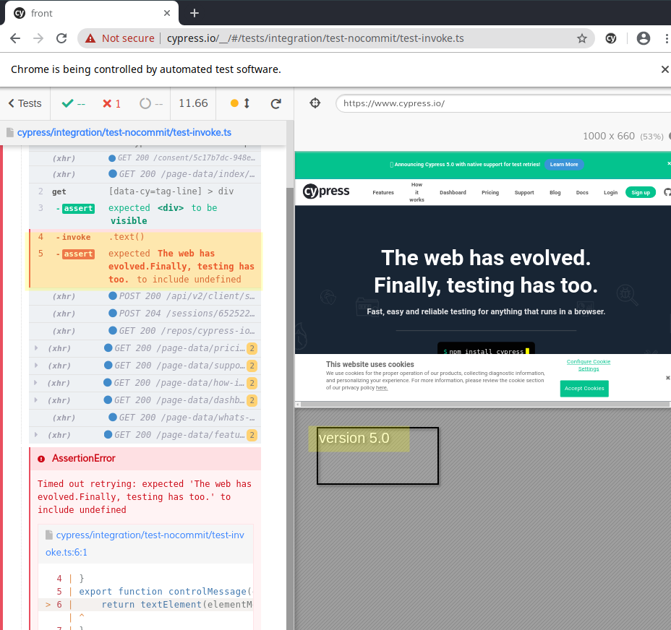Image resolution: width=671 pixels, height=630 pixels.
Task: Open the spec file link cypress/integration/test-nocommit/test-invoke.ts
Action: (124, 133)
